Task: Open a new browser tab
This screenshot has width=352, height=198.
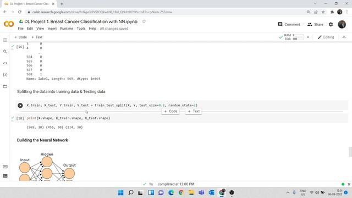Action: tap(62, 4)
